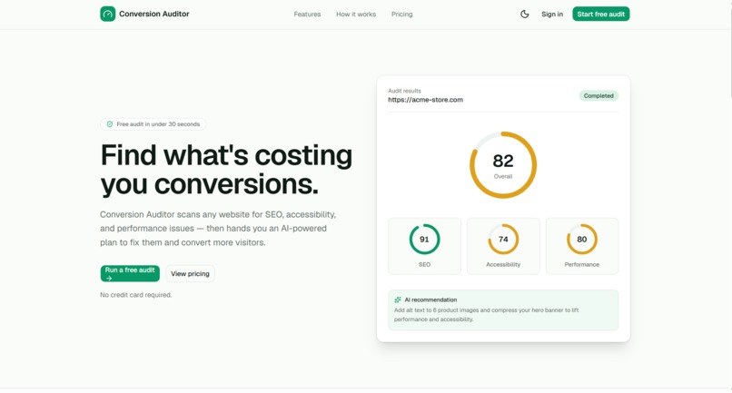Open the Features nav link
The height and width of the screenshot is (393, 732).
click(307, 15)
